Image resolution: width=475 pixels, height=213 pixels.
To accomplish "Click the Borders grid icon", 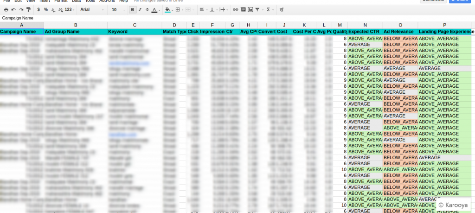I will coord(178,10).
